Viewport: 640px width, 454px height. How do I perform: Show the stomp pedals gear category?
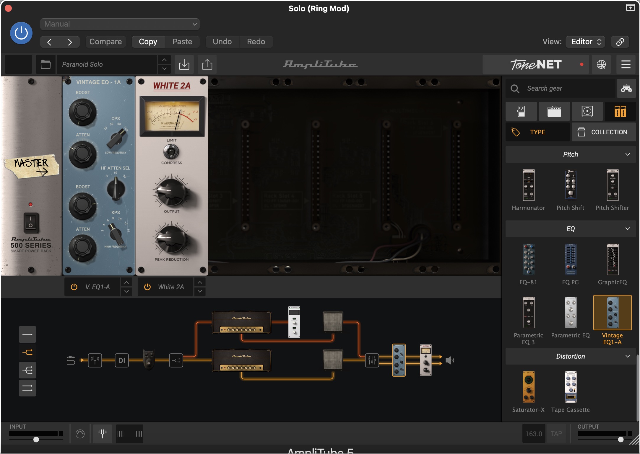pos(521,111)
